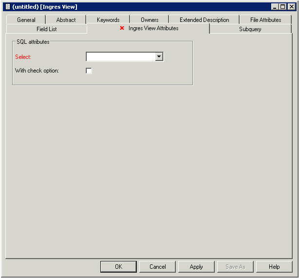Screen dimensions: 299x278
Task: Select the Ingres View Attributes tab label
Action: tap(153, 29)
